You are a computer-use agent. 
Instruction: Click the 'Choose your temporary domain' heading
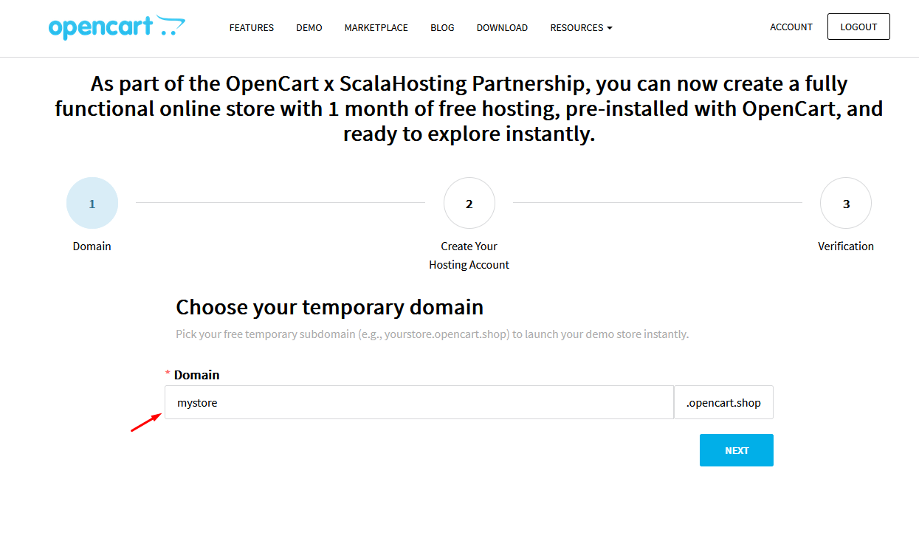(x=330, y=307)
